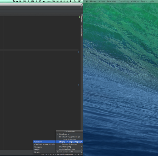Click the lower blue change marker in error stripe
This screenshot has height=156, width=158.
79,85
